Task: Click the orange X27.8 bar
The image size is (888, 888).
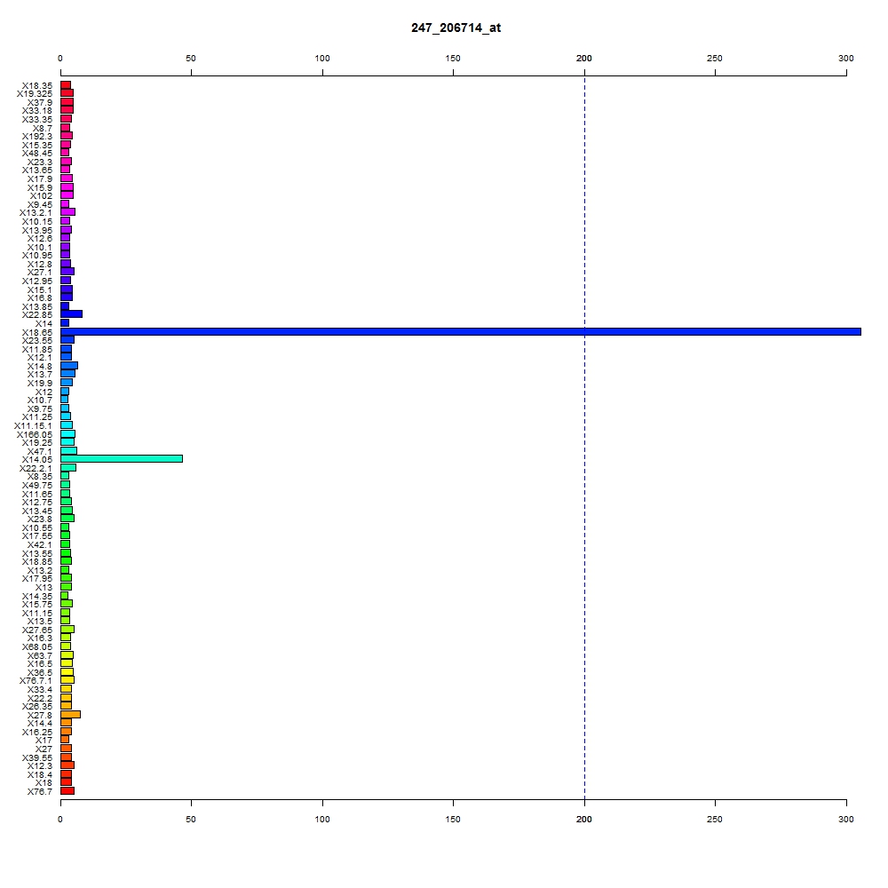Action: coord(71,715)
